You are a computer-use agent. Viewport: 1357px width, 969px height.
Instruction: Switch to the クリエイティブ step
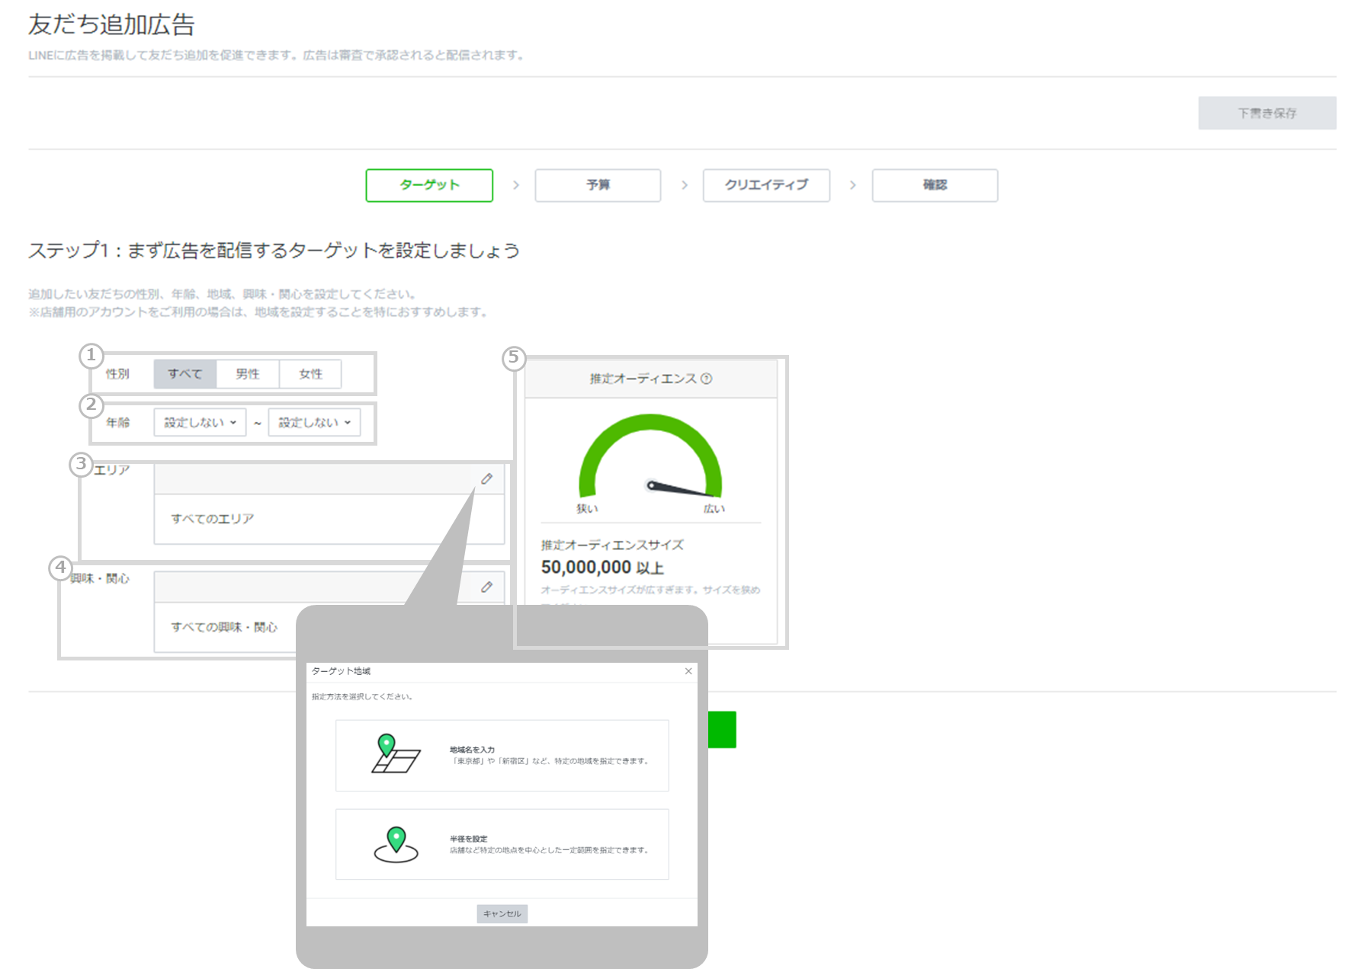point(765,185)
